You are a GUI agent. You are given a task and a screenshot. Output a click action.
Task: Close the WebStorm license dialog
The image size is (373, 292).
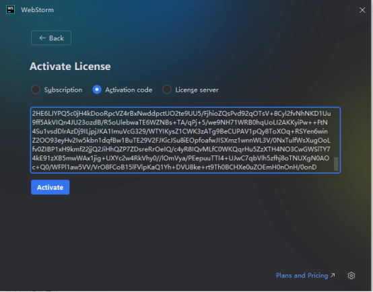click(x=362, y=10)
